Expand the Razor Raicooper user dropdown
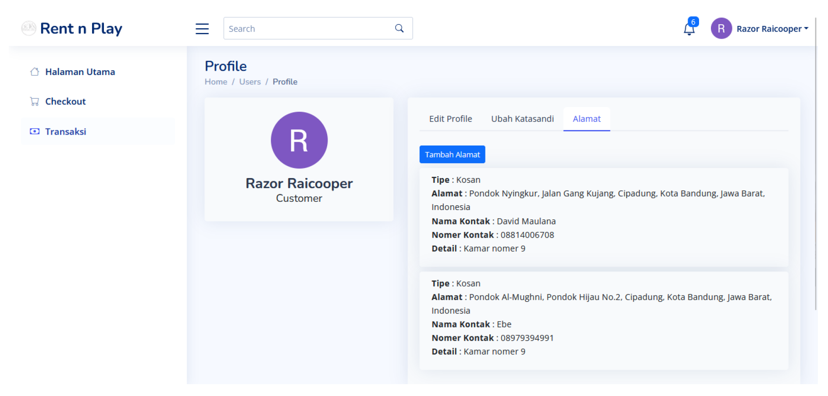This screenshot has height=396, width=828. 772,29
